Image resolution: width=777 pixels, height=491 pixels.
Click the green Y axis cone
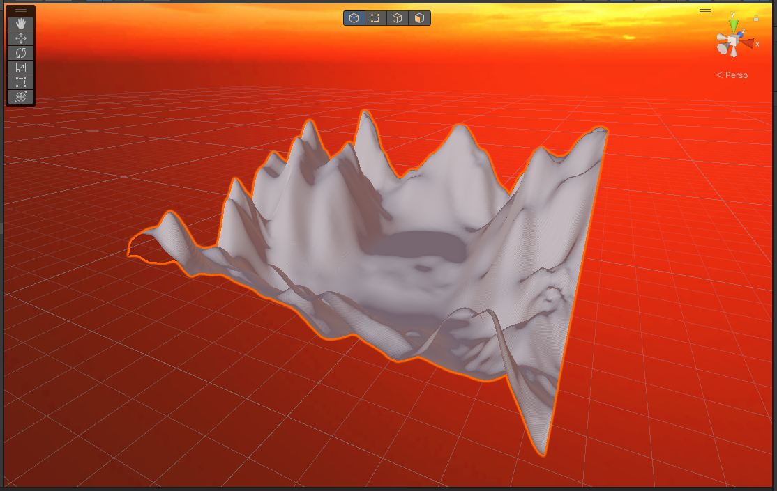pyautogui.click(x=733, y=25)
